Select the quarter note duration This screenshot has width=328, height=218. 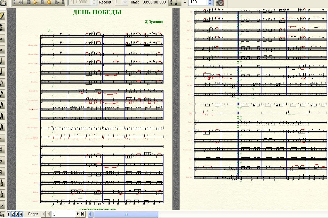point(2,72)
